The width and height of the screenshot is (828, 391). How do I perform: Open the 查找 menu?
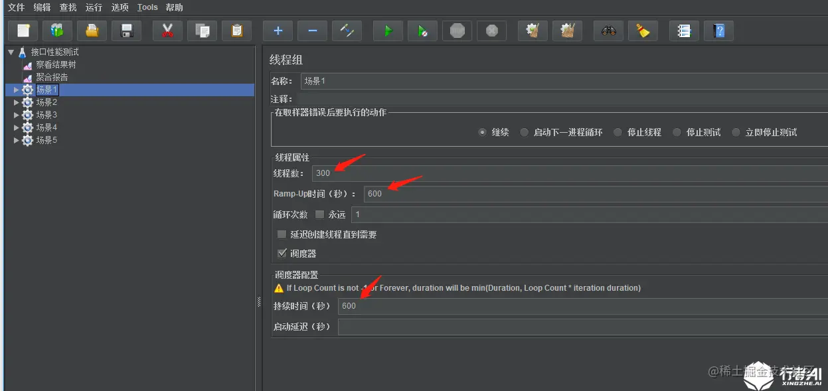68,7
